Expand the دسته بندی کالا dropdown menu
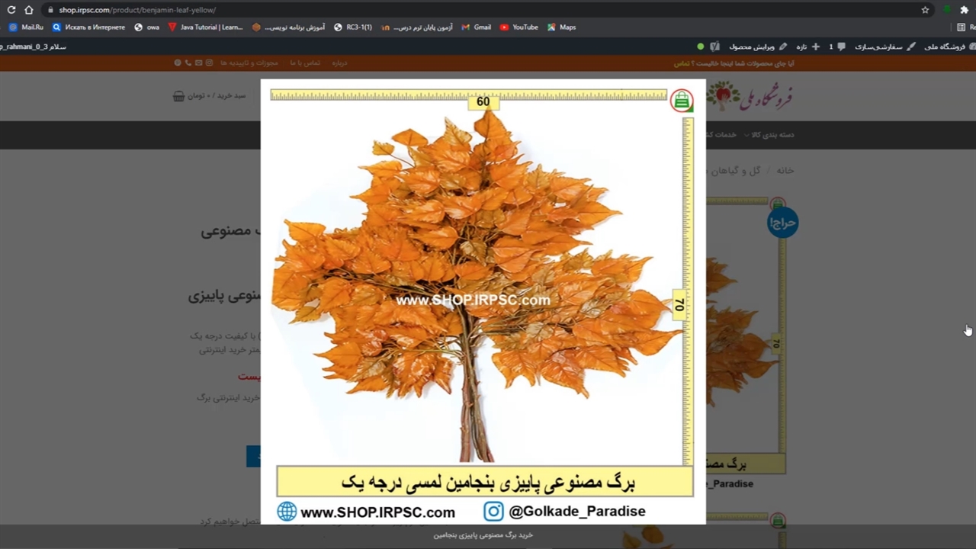The image size is (976, 549). pyautogui.click(x=769, y=135)
